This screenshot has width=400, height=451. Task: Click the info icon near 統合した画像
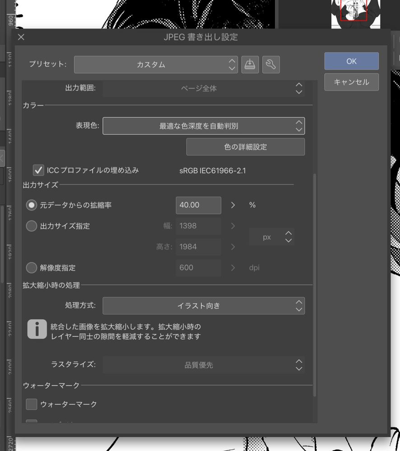pyautogui.click(x=37, y=329)
